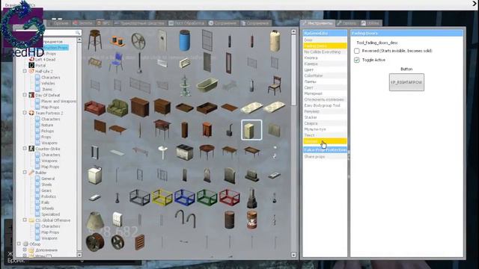The width and height of the screenshot is (479, 269).
Task: Open the Share props entry
Action: (325, 156)
